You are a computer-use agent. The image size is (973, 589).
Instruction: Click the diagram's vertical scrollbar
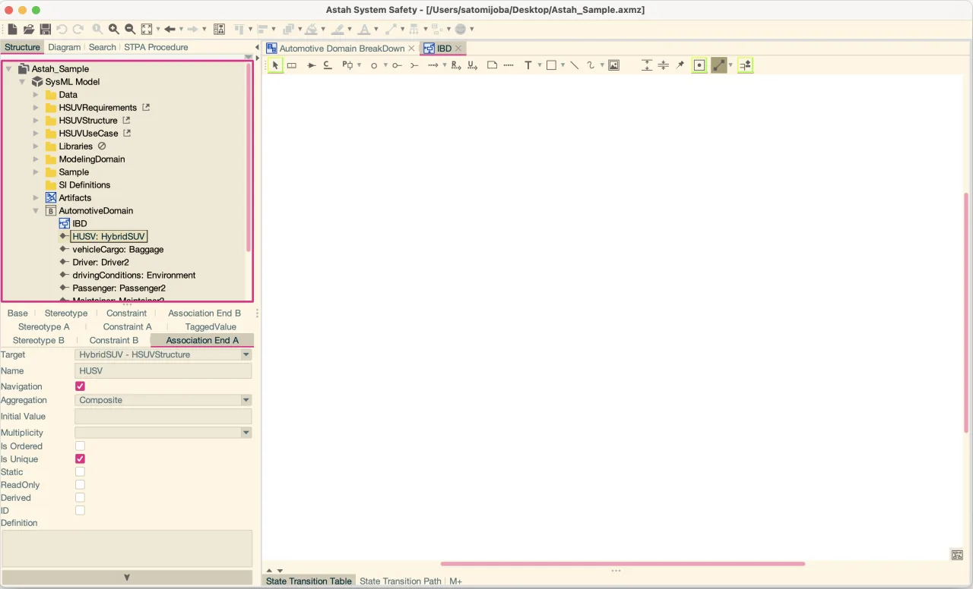coord(966,312)
